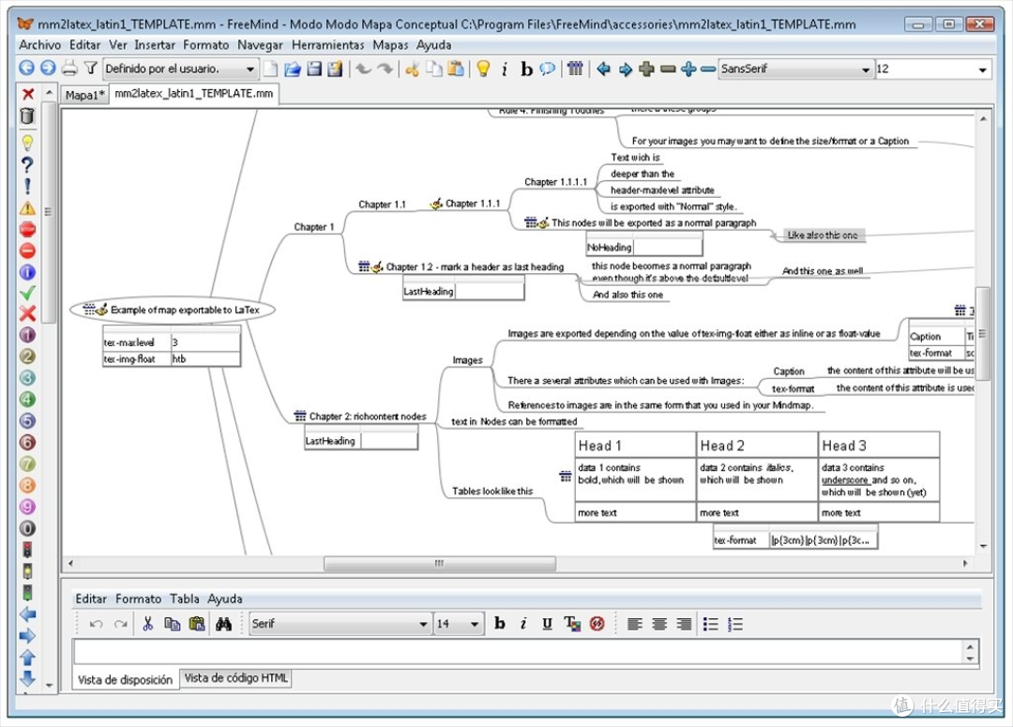Switch to the Mapa1* tab
The height and width of the screenshot is (727, 1013).
click(x=84, y=95)
